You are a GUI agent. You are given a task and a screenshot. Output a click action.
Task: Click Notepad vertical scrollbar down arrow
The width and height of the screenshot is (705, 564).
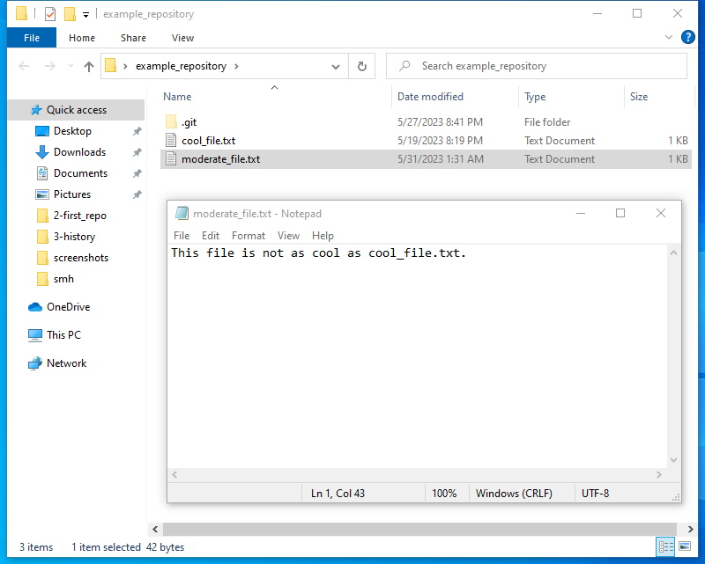673,460
